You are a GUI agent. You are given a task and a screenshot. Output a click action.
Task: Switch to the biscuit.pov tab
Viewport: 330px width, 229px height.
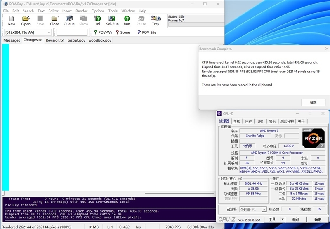click(76, 40)
